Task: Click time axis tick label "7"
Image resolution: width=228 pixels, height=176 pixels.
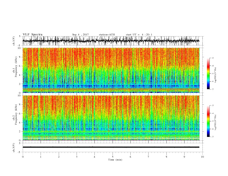Action: pyautogui.click(x=149, y=157)
